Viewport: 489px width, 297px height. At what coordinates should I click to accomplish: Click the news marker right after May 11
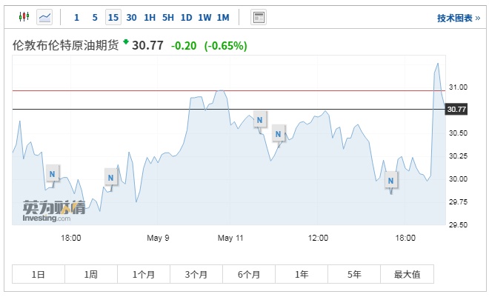(259, 119)
